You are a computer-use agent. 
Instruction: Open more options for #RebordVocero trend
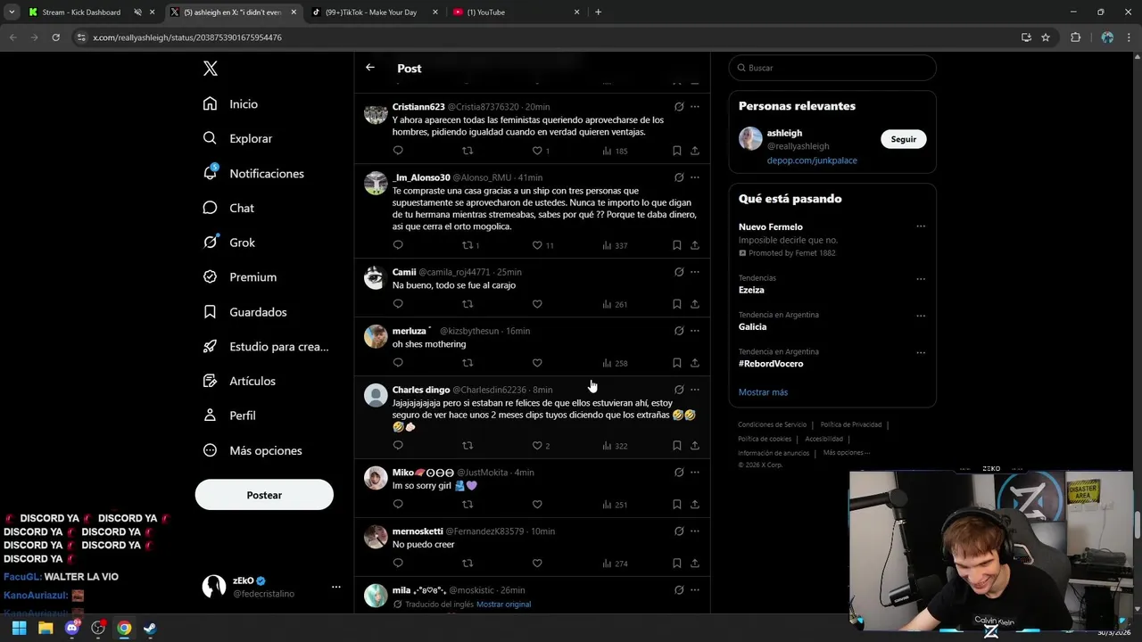920,352
